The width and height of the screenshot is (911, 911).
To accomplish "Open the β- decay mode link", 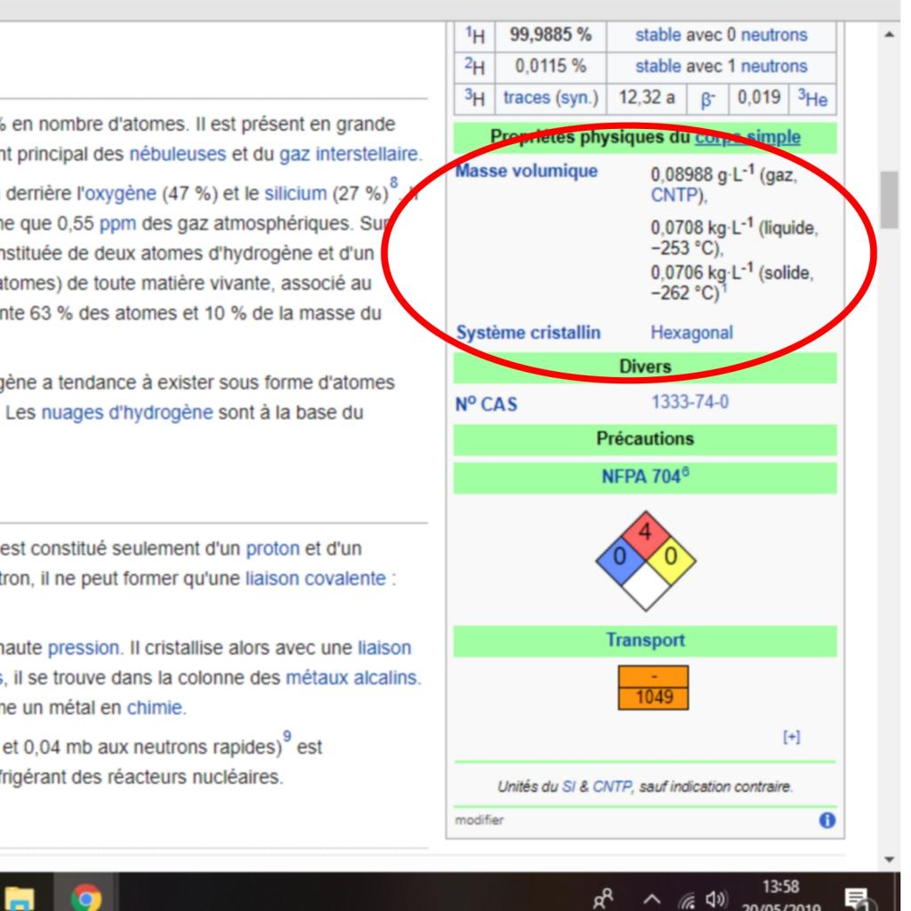I will (707, 99).
